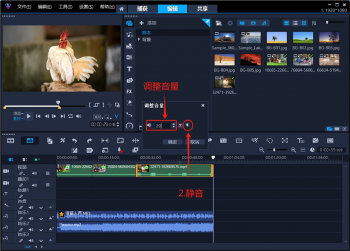Viewport: 350px width, 251px height.
Task: Zoom out the timeline
Action: [261, 150]
